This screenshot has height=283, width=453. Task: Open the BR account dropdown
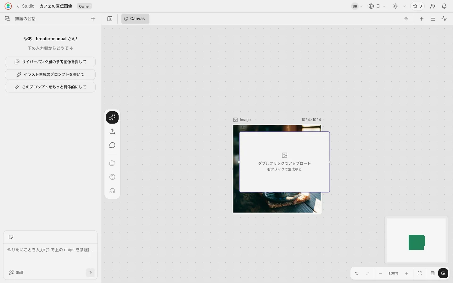coord(357,6)
